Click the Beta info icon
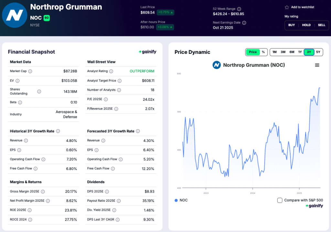 click(20, 102)
